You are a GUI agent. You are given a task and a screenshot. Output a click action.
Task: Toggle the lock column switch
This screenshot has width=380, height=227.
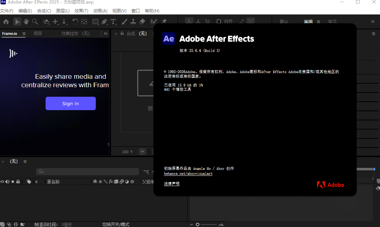pos(18,181)
